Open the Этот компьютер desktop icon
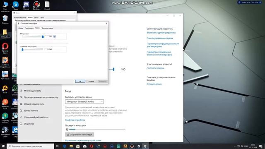This screenshot has height=149, width=265. 5,7
